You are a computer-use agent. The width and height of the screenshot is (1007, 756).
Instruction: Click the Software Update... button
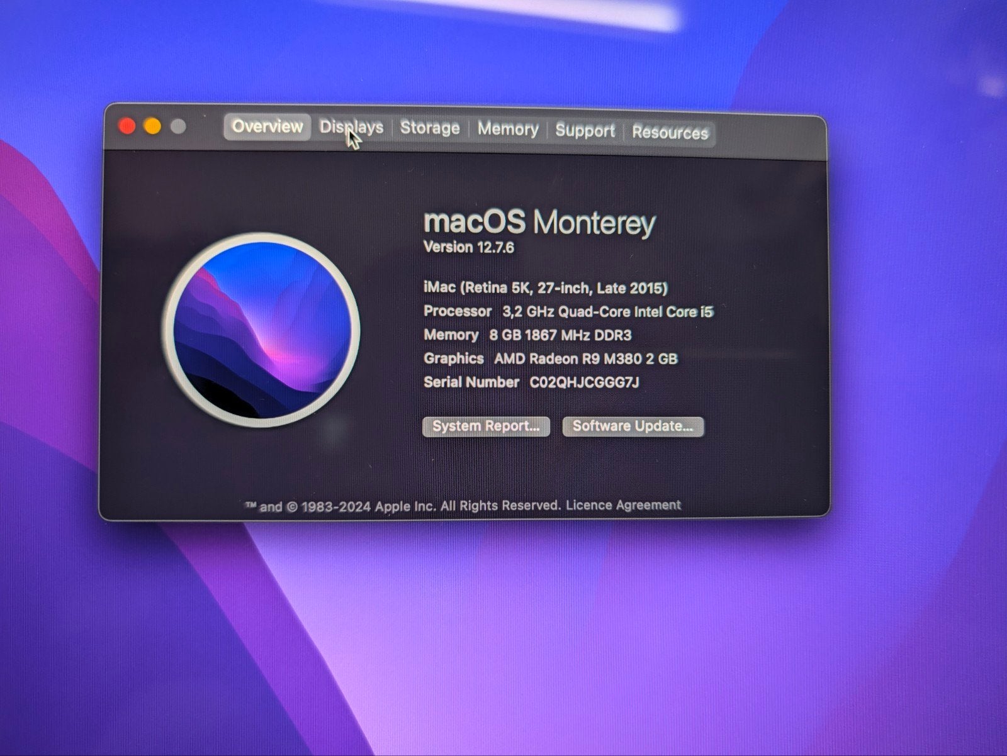tap(633, 426)
